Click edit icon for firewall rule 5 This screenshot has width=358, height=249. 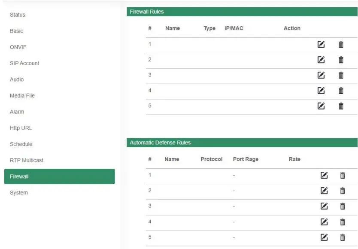click(x=321, y=106)
